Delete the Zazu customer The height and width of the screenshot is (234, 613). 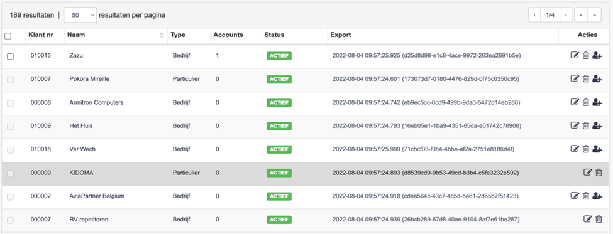[x=585, y=56]
